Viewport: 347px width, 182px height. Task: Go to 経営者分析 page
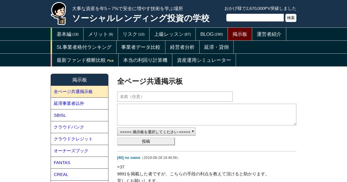pos(182,47)
